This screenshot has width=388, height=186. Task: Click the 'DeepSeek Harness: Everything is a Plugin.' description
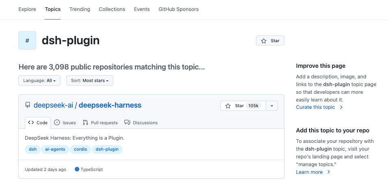pos(75,138)
